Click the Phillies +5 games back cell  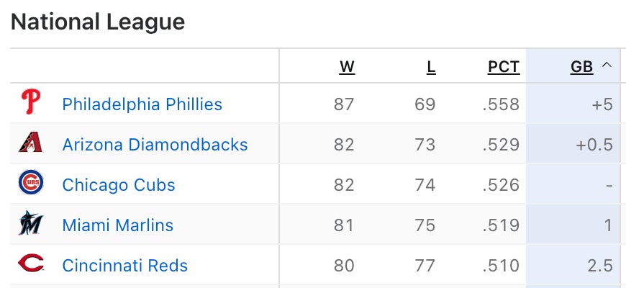tap(602, 104)
